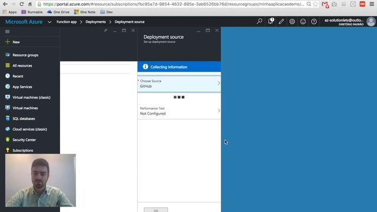Minimize the Deployment source blade
The width and height of the screenshot is (377, 212).
click(x=199, y=31)
